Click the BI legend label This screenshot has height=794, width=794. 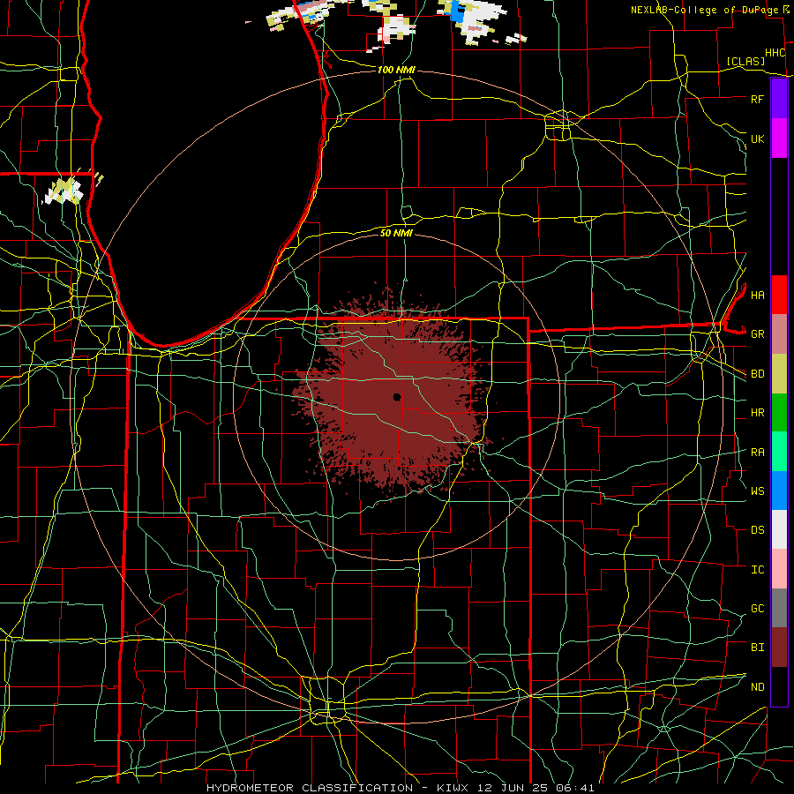click(757, 648)
